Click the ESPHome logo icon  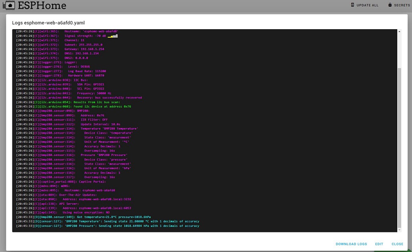point(9,5)
